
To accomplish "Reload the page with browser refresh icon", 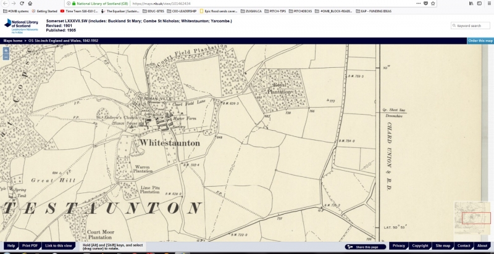I will [22, 3].
